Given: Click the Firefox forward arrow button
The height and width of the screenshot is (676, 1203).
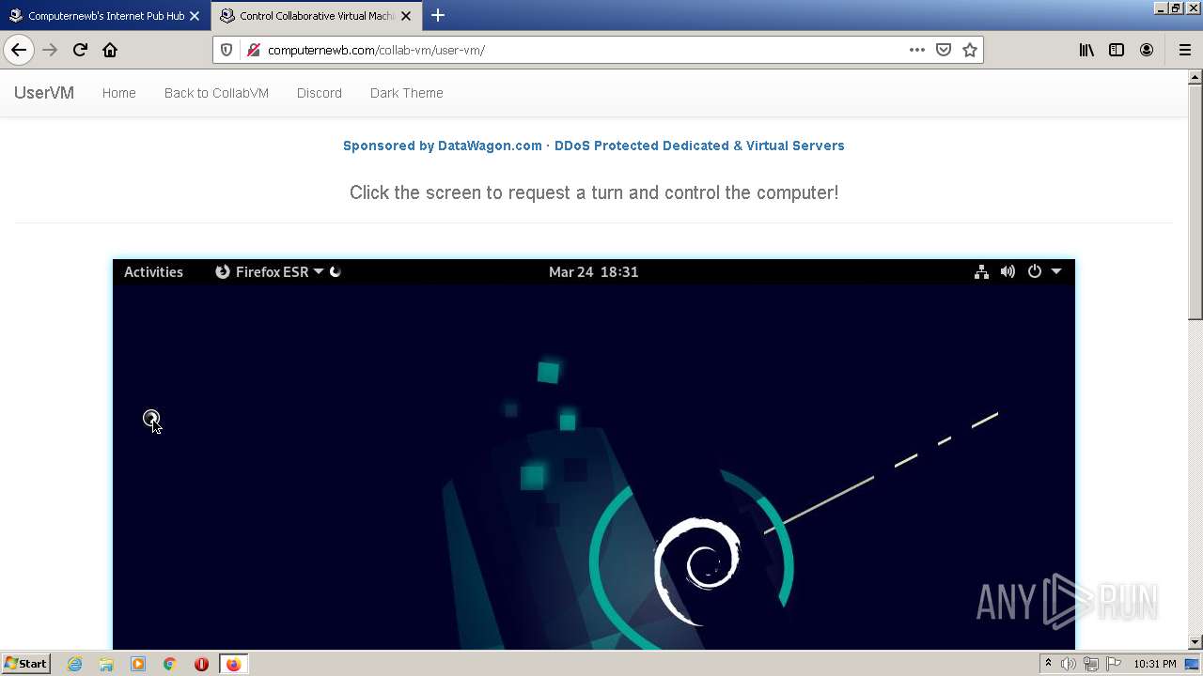Looking at the screenshot, I should pos(50,50).
